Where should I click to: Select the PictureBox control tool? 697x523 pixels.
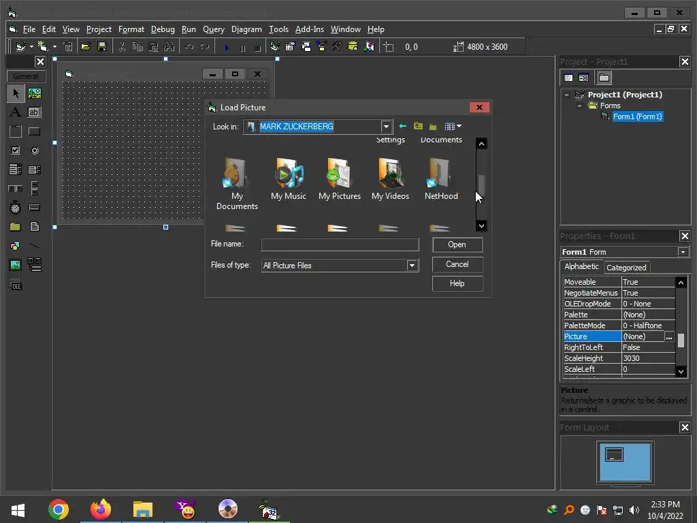tap(35, 93)
